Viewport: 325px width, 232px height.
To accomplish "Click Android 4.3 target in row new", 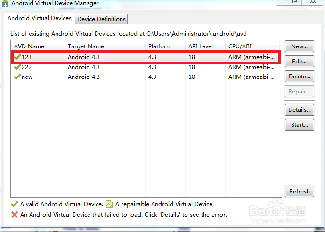I will click(84, 77).
